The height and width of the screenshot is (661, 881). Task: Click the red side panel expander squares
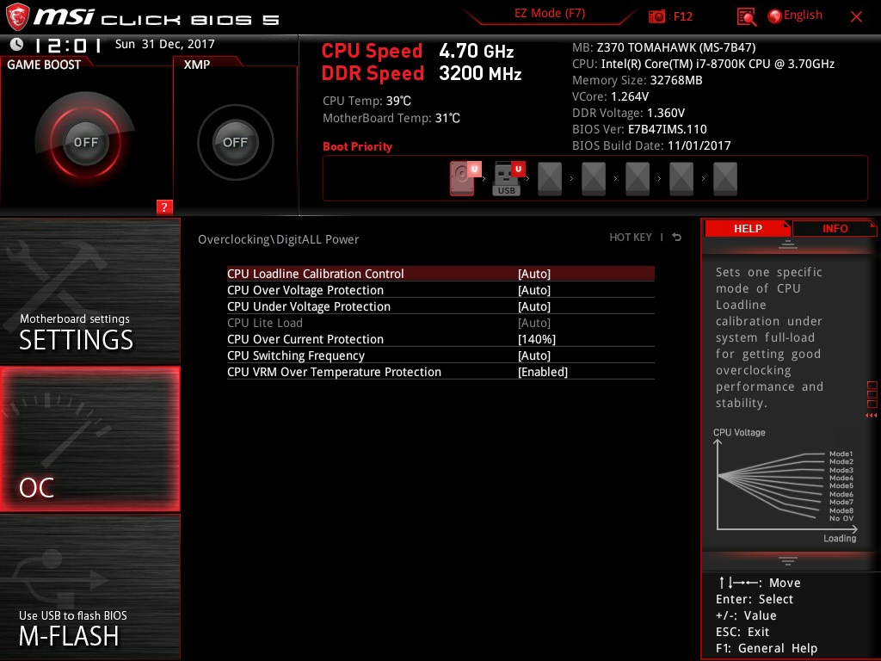coord(872,399)
